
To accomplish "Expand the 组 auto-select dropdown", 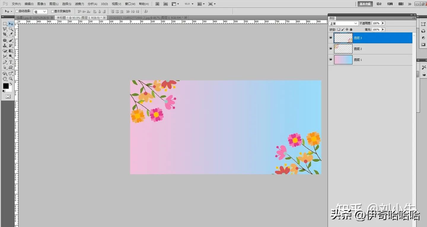I will coord(40,12).
